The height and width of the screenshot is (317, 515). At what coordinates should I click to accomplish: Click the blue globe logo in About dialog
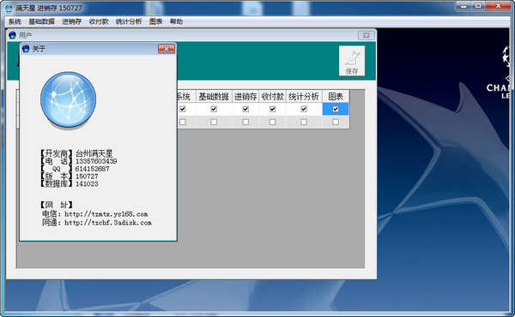click(x=69, y=99)
